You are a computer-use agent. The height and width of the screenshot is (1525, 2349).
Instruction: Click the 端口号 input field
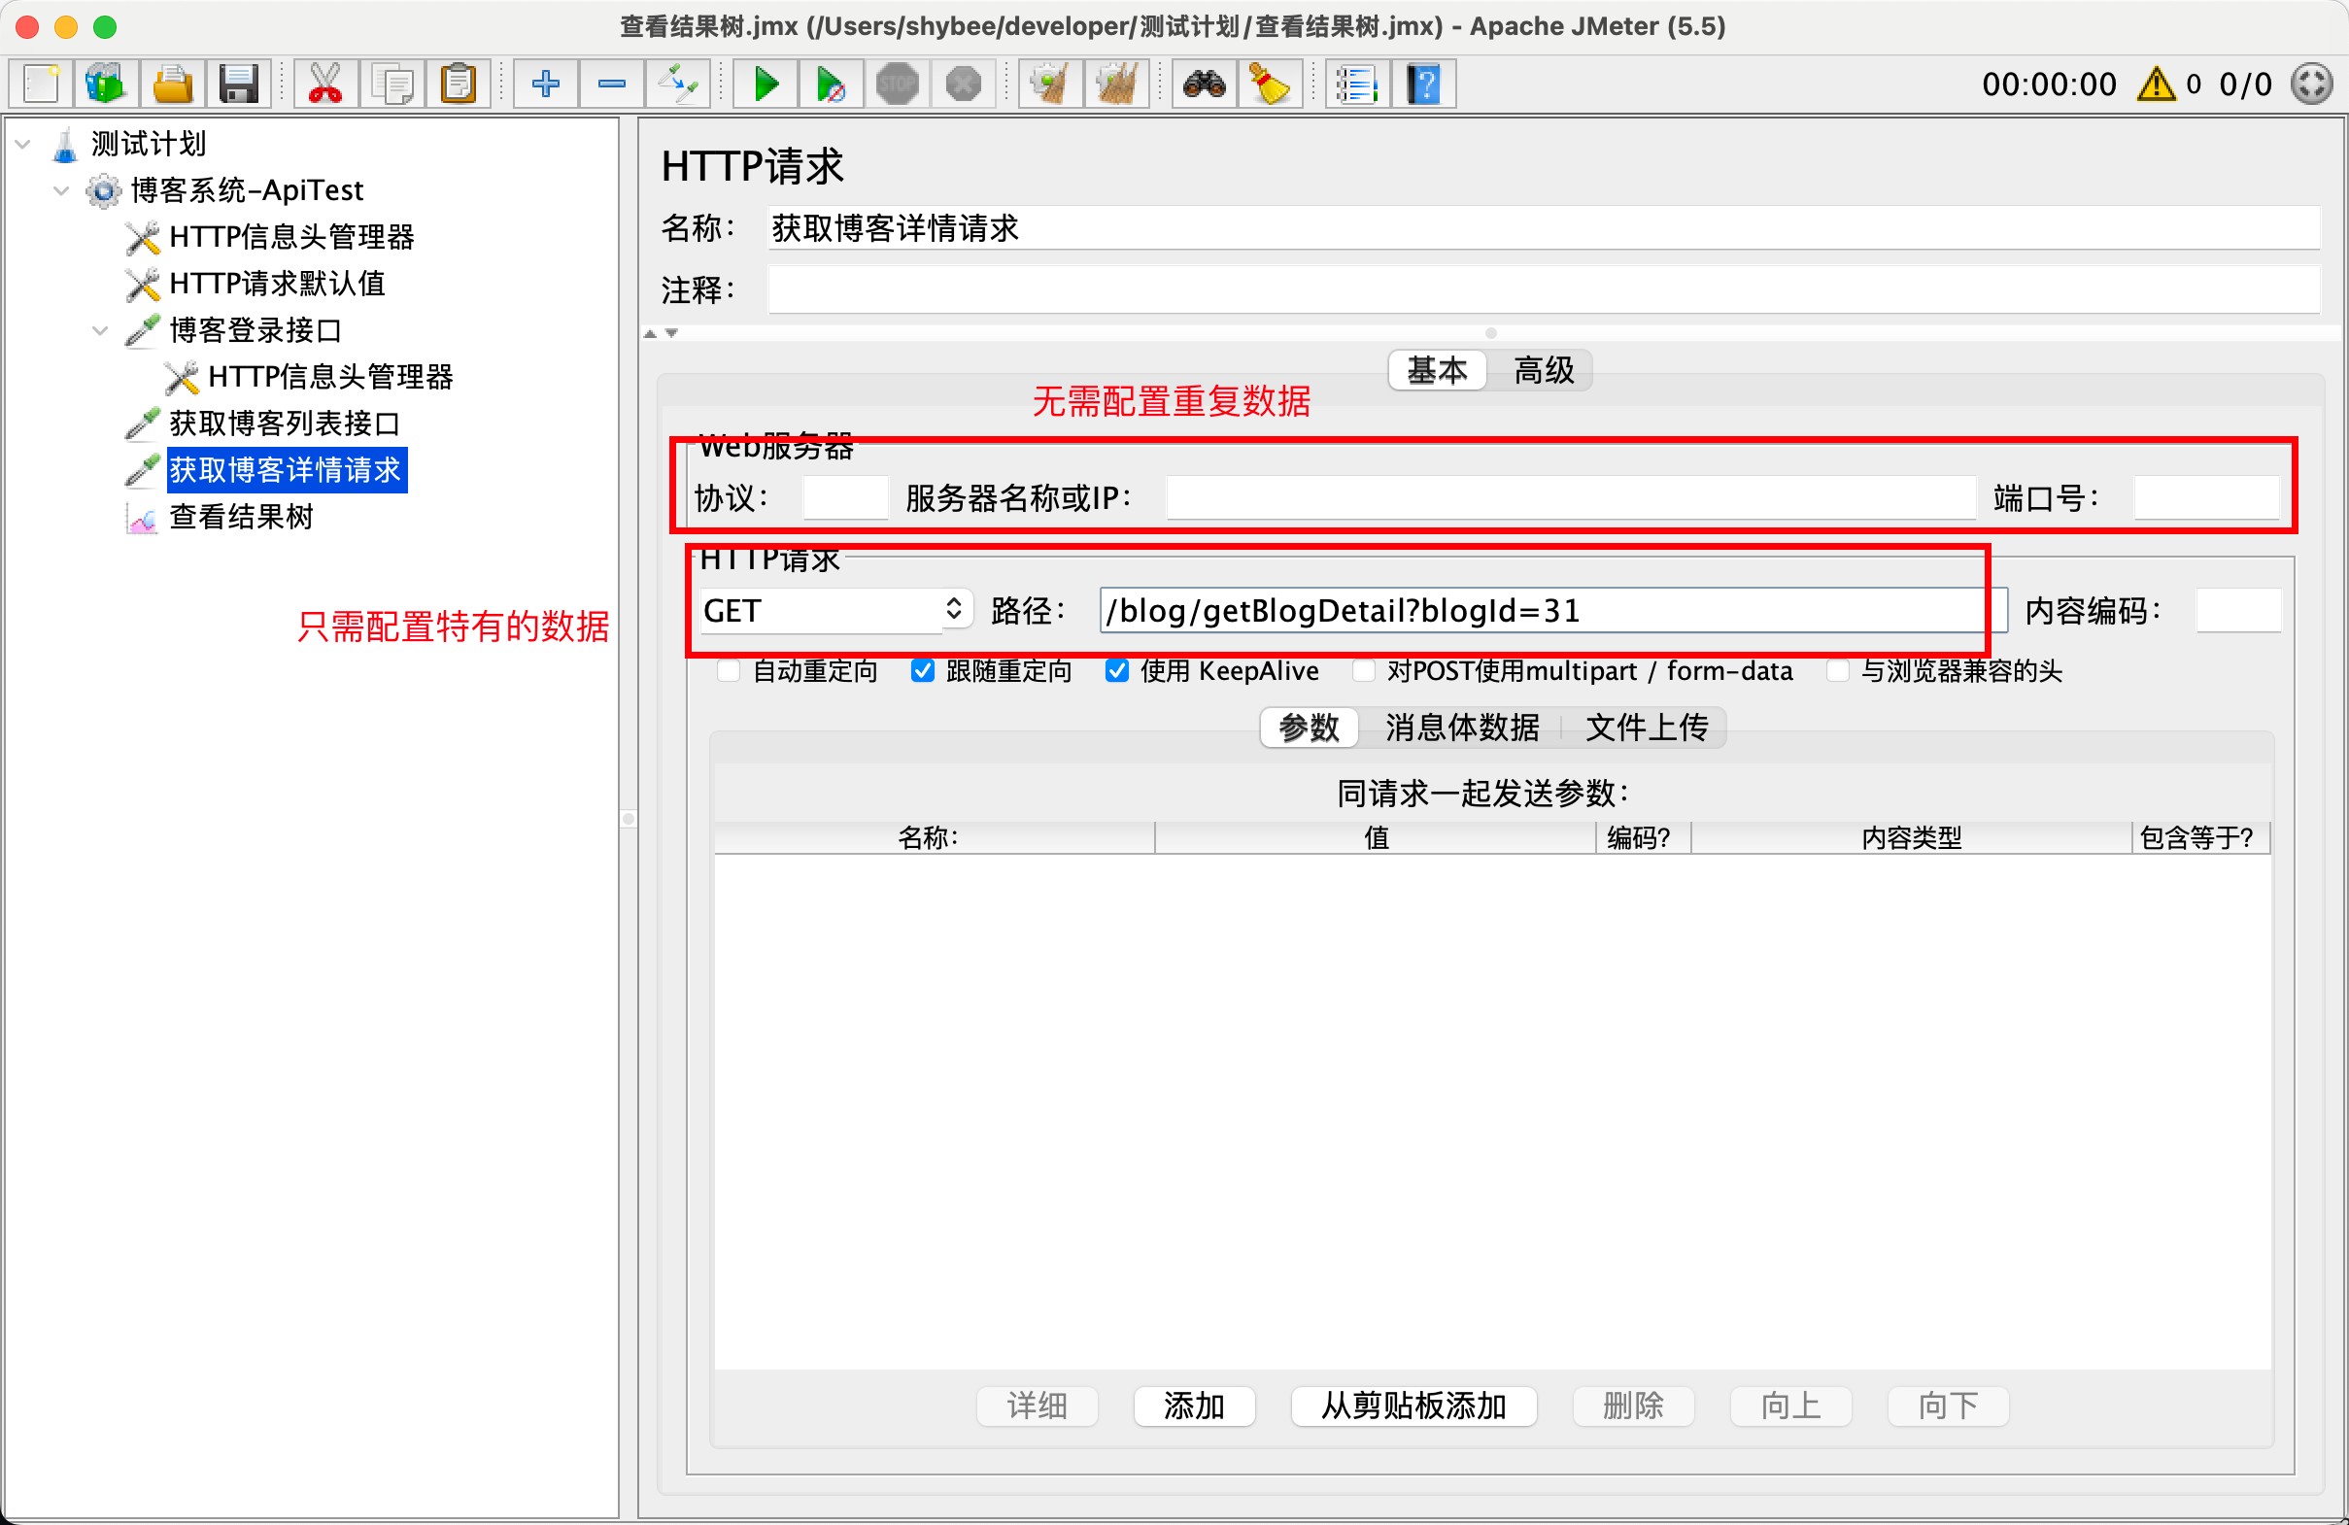pyautogui.click(x=2206, y=497)
